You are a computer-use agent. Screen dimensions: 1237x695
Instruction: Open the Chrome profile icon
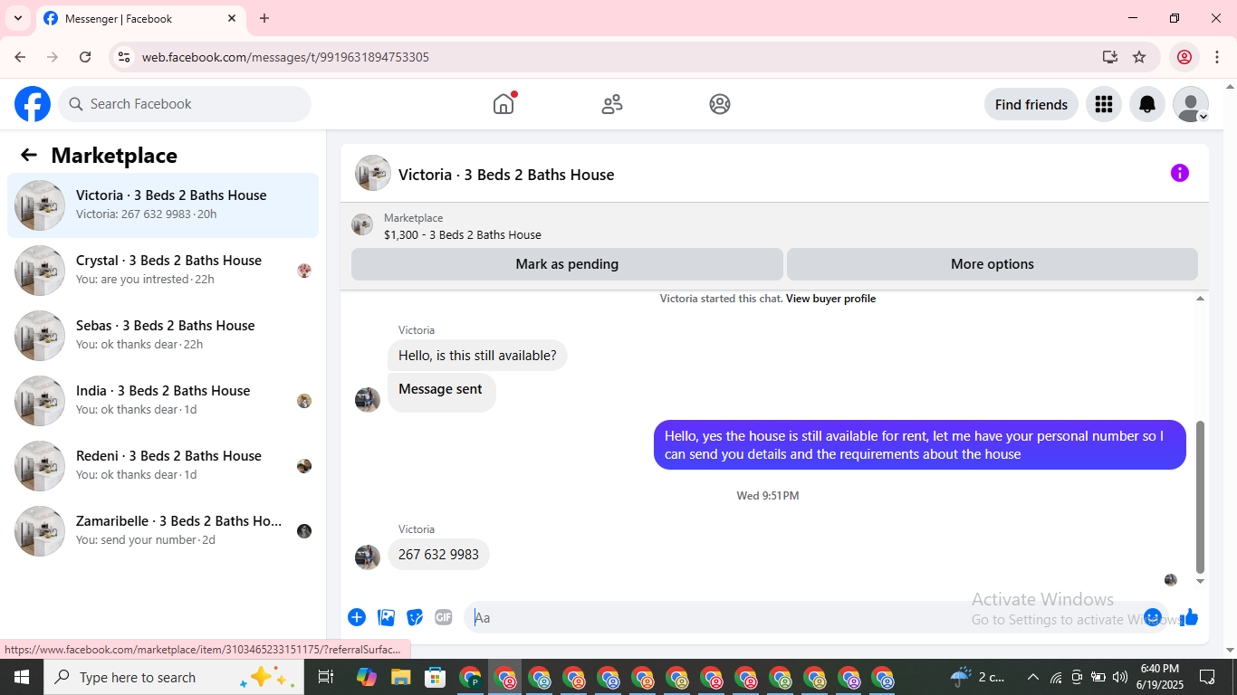pyautogui.click(x=1184, y=57)
